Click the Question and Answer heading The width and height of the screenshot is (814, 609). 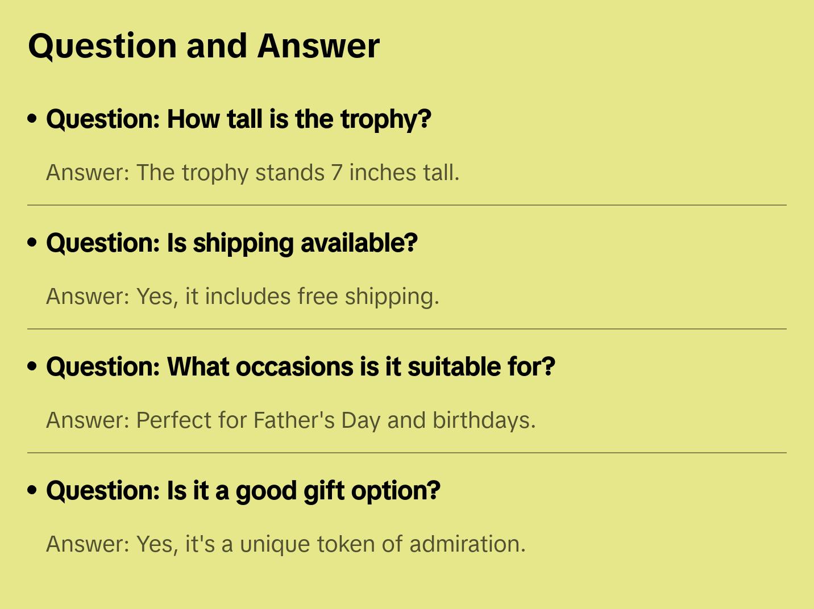(x=204, y=46)
